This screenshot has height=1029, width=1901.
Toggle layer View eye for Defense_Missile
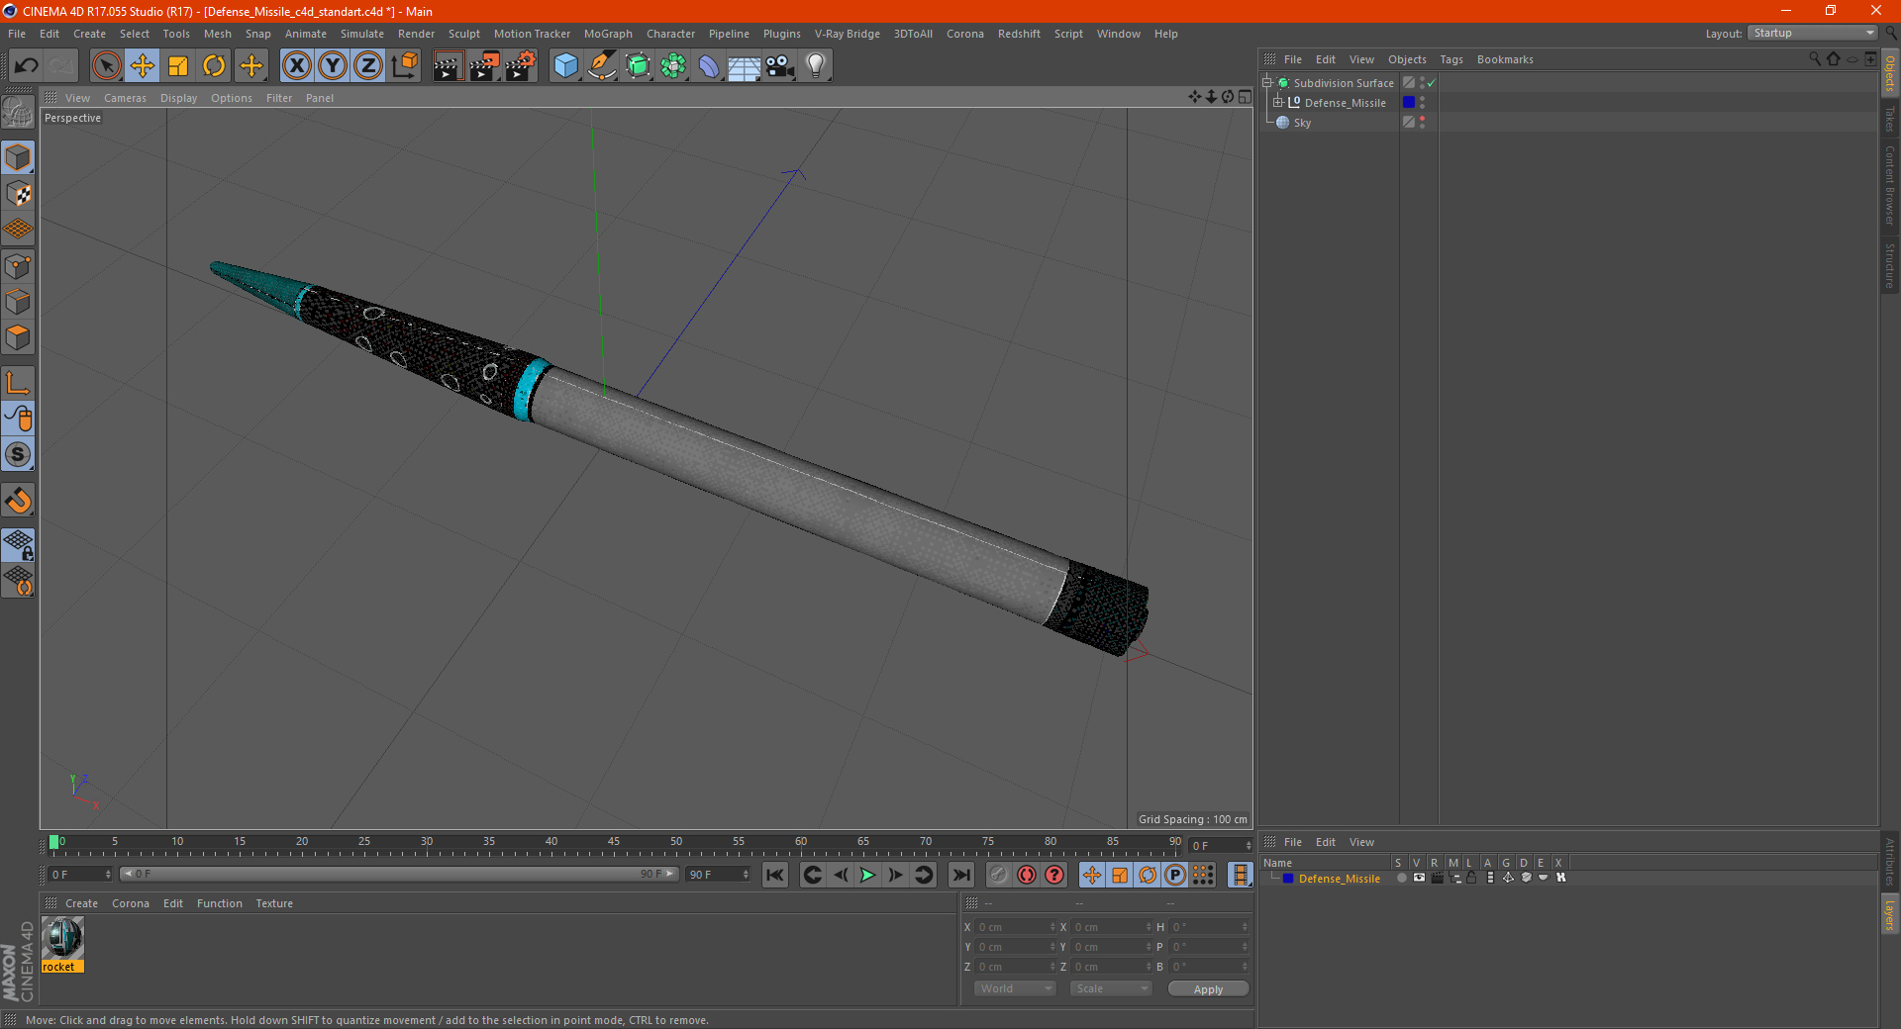[1419, 878]
